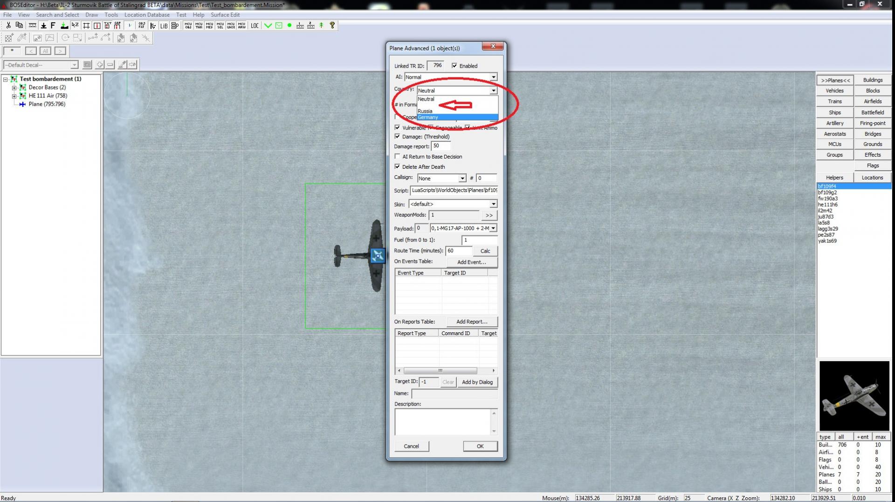Collapse the Test bombardement root node

(x=6, y=79)
